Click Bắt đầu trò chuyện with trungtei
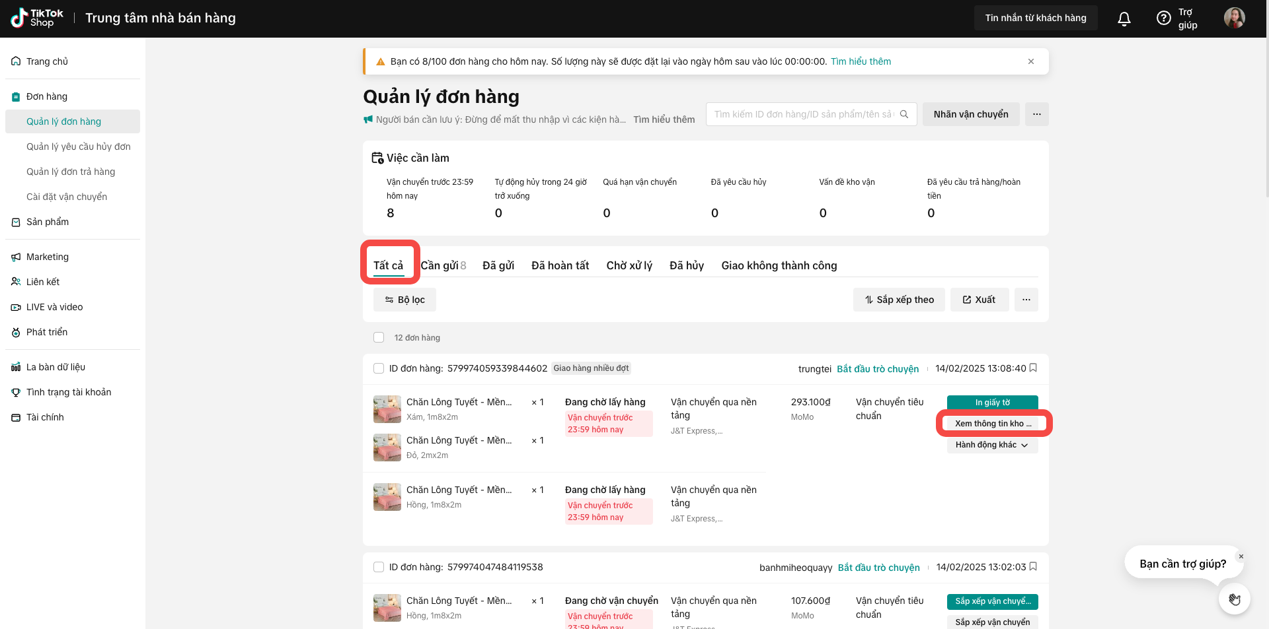Viewport: 1269px width, 629px height. tap(878, 369)
